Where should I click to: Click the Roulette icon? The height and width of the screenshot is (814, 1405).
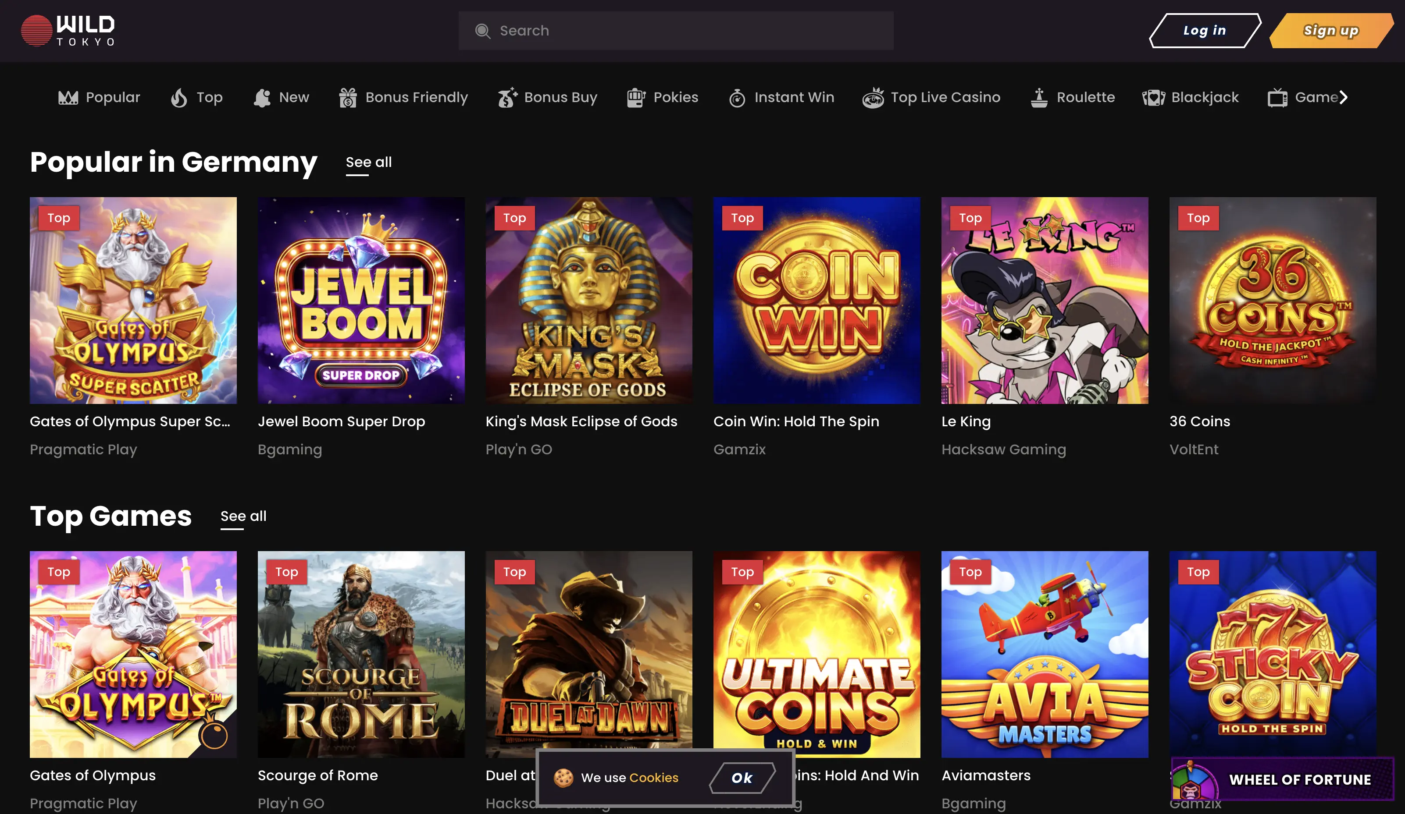[1039, 98]
